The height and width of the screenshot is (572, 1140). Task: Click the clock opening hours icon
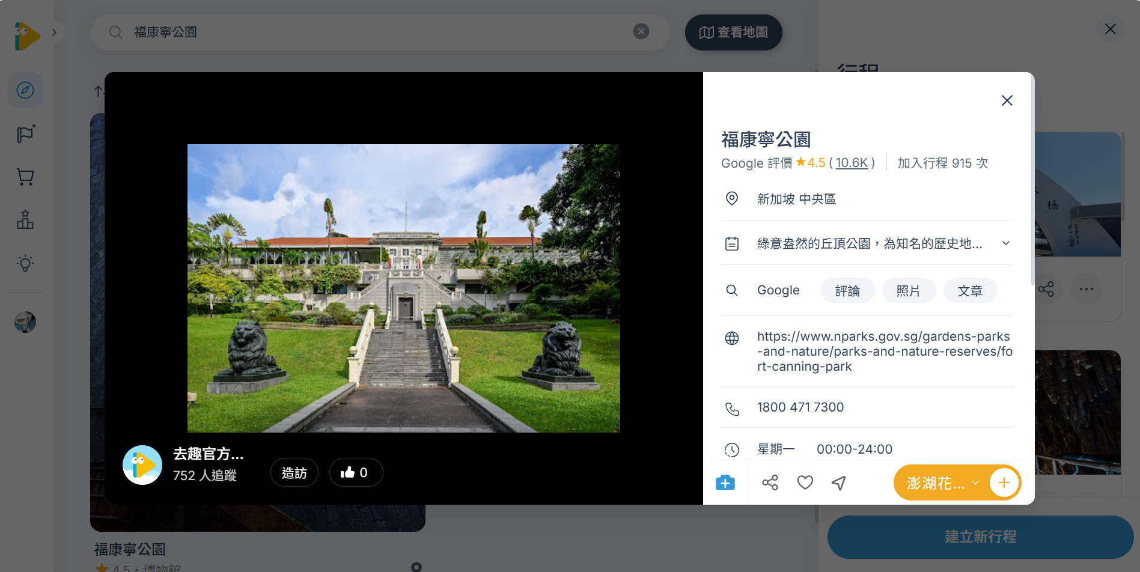(732, 449)
